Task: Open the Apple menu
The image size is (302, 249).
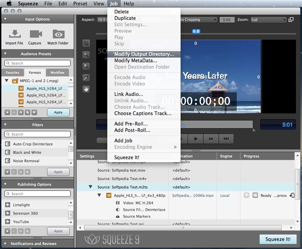Action: coord(9,4)
